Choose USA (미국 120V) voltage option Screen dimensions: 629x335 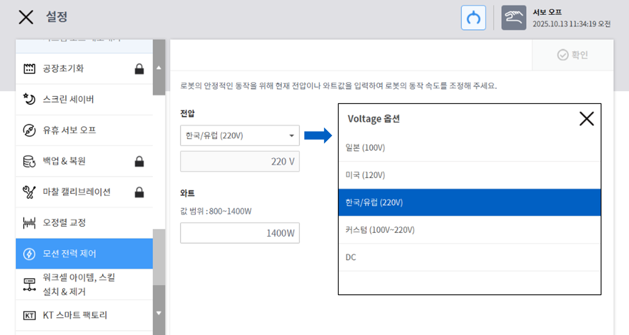tap(469, 175)
